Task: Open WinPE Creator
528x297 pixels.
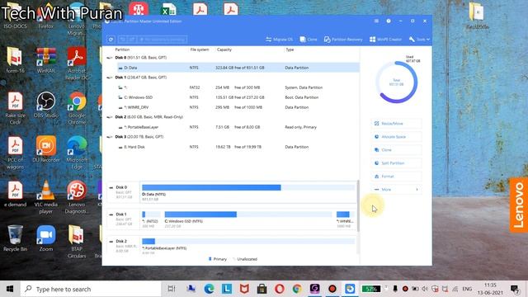Action: [x=385, y=40]
